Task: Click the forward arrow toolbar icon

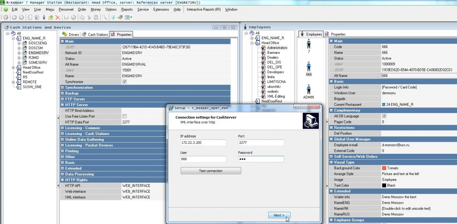Action: [21, 17]
